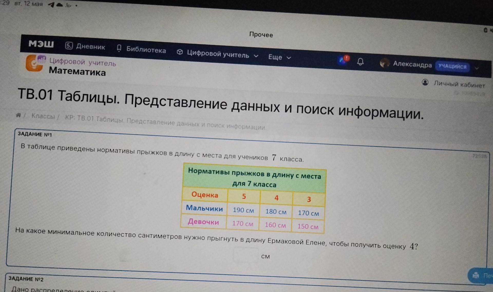Click the Мальчики row header

204,208
